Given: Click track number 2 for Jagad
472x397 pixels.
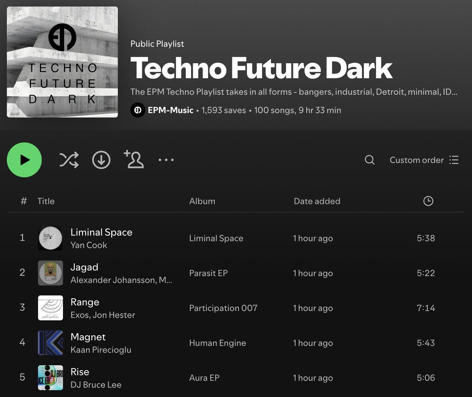Looking at the screenshot, I should [22, 272].
